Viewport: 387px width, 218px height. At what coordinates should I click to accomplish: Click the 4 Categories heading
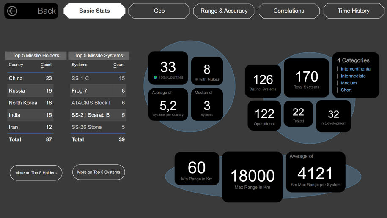pos(353,60)
